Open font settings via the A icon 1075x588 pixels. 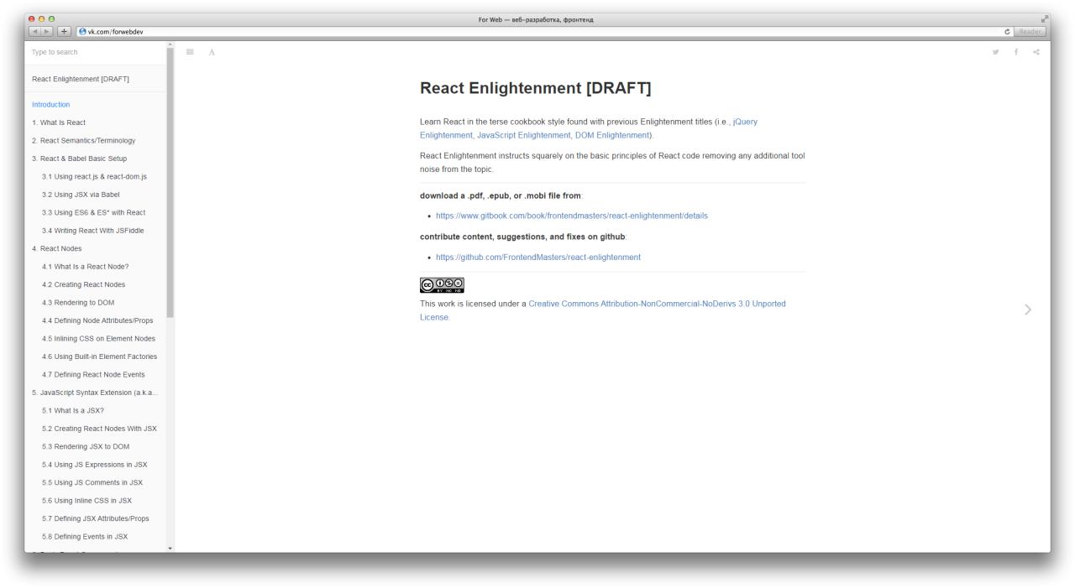212,52
